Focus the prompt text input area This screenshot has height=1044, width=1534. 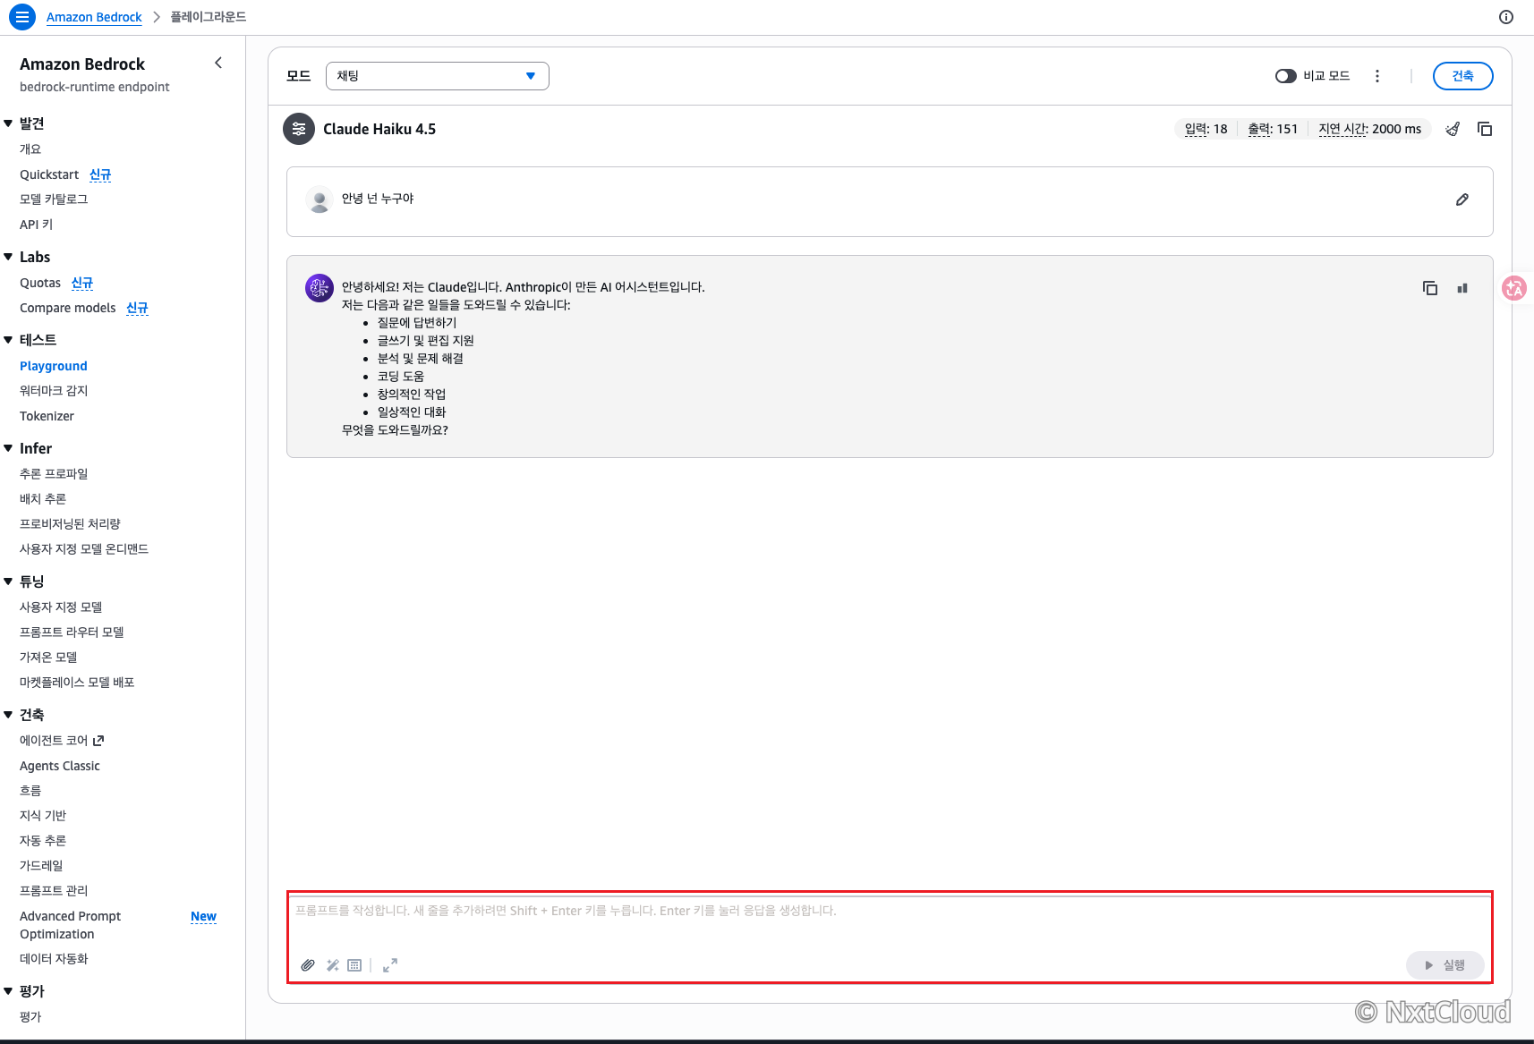890,921
